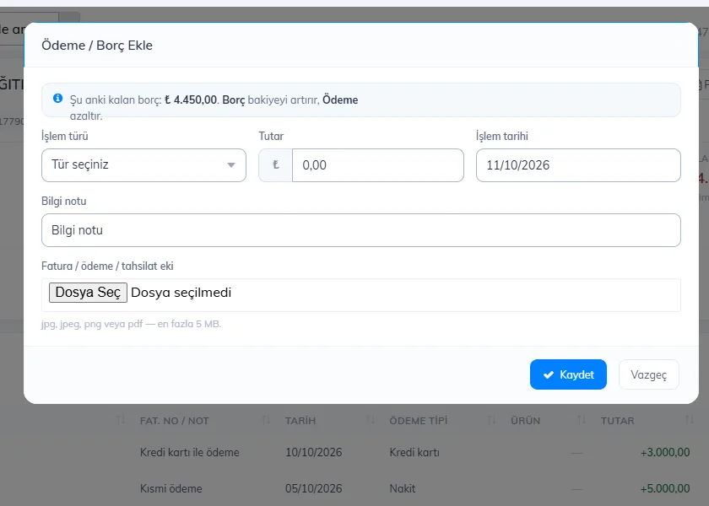This screenshot has width=709, height=506.
Task: Select the "Kredi kartı ile ödeme" note cell
Action: click(x=189, y=452)
